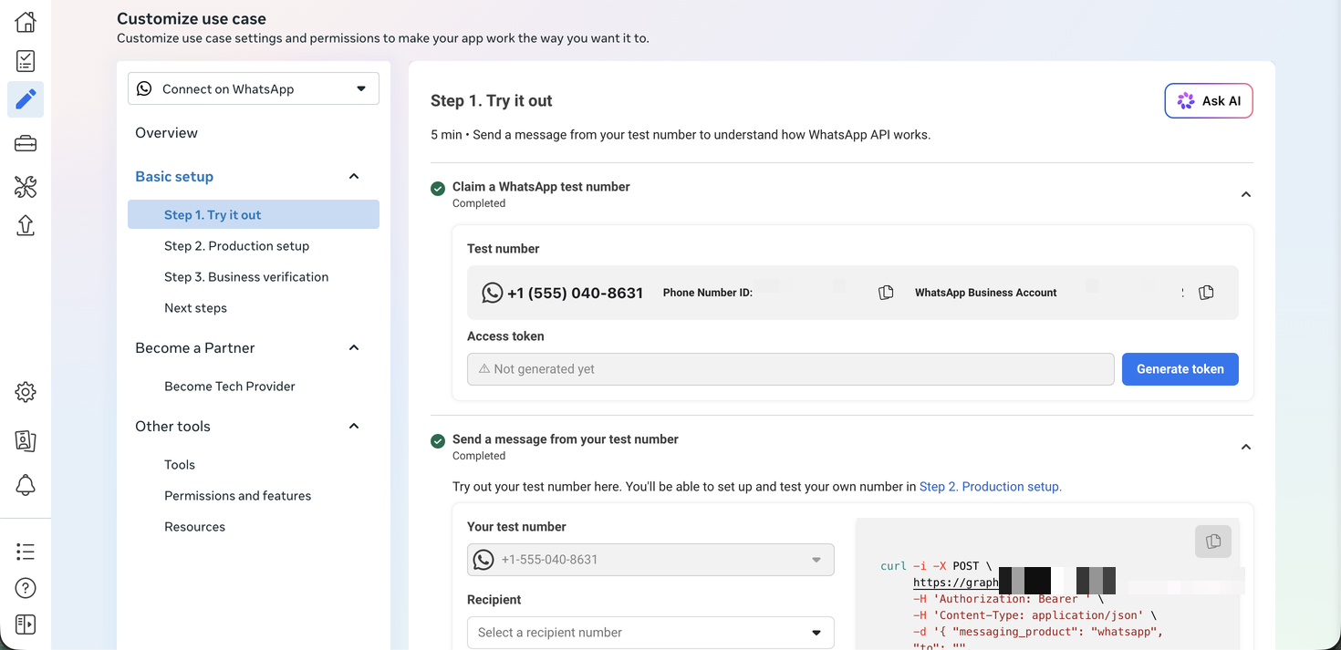The height and width of the screenshot is (650, 1341).
Task: Open the list activity icon in sidebar
Action: tap(26, 552)
